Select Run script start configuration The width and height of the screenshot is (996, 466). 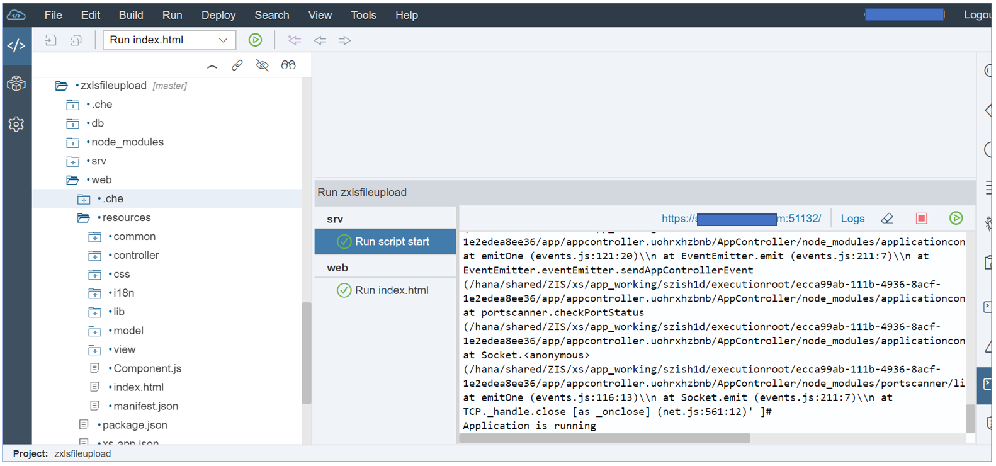click(x=385, y=242)
